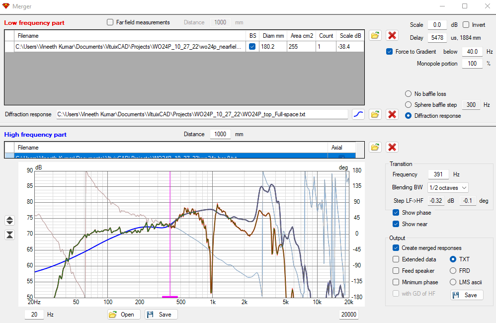The width and height of the screenshot is (496, 323).
Task: Remove high frequency file with red X
Action: (392, 147)
